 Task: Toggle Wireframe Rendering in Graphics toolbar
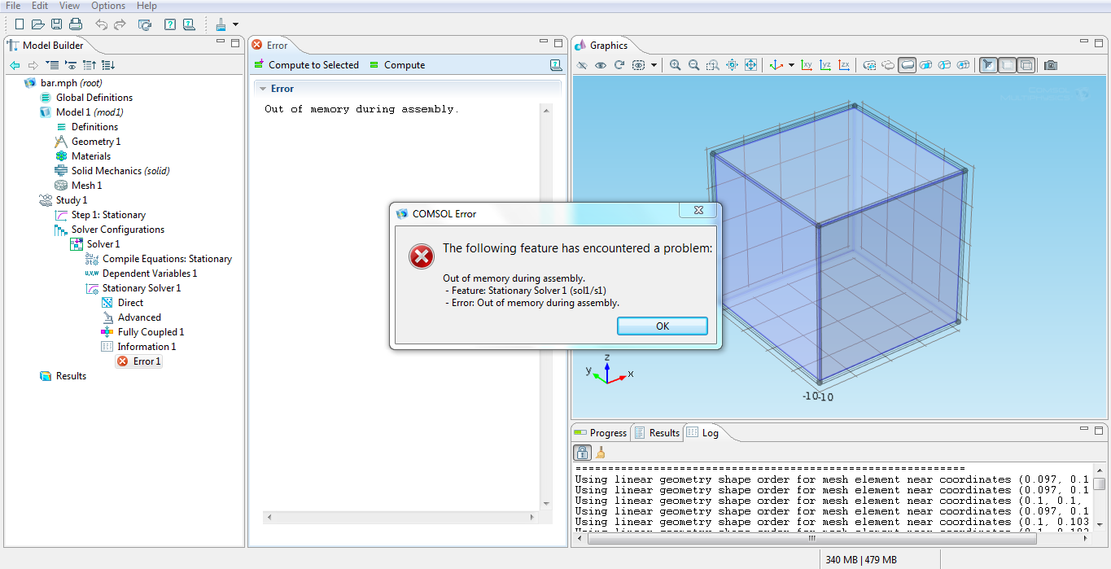[1026, 65]
